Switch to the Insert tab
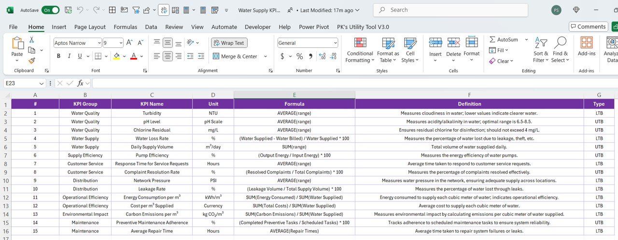The height and width of the screenshot is (240, 618). (x=59, y=27)
